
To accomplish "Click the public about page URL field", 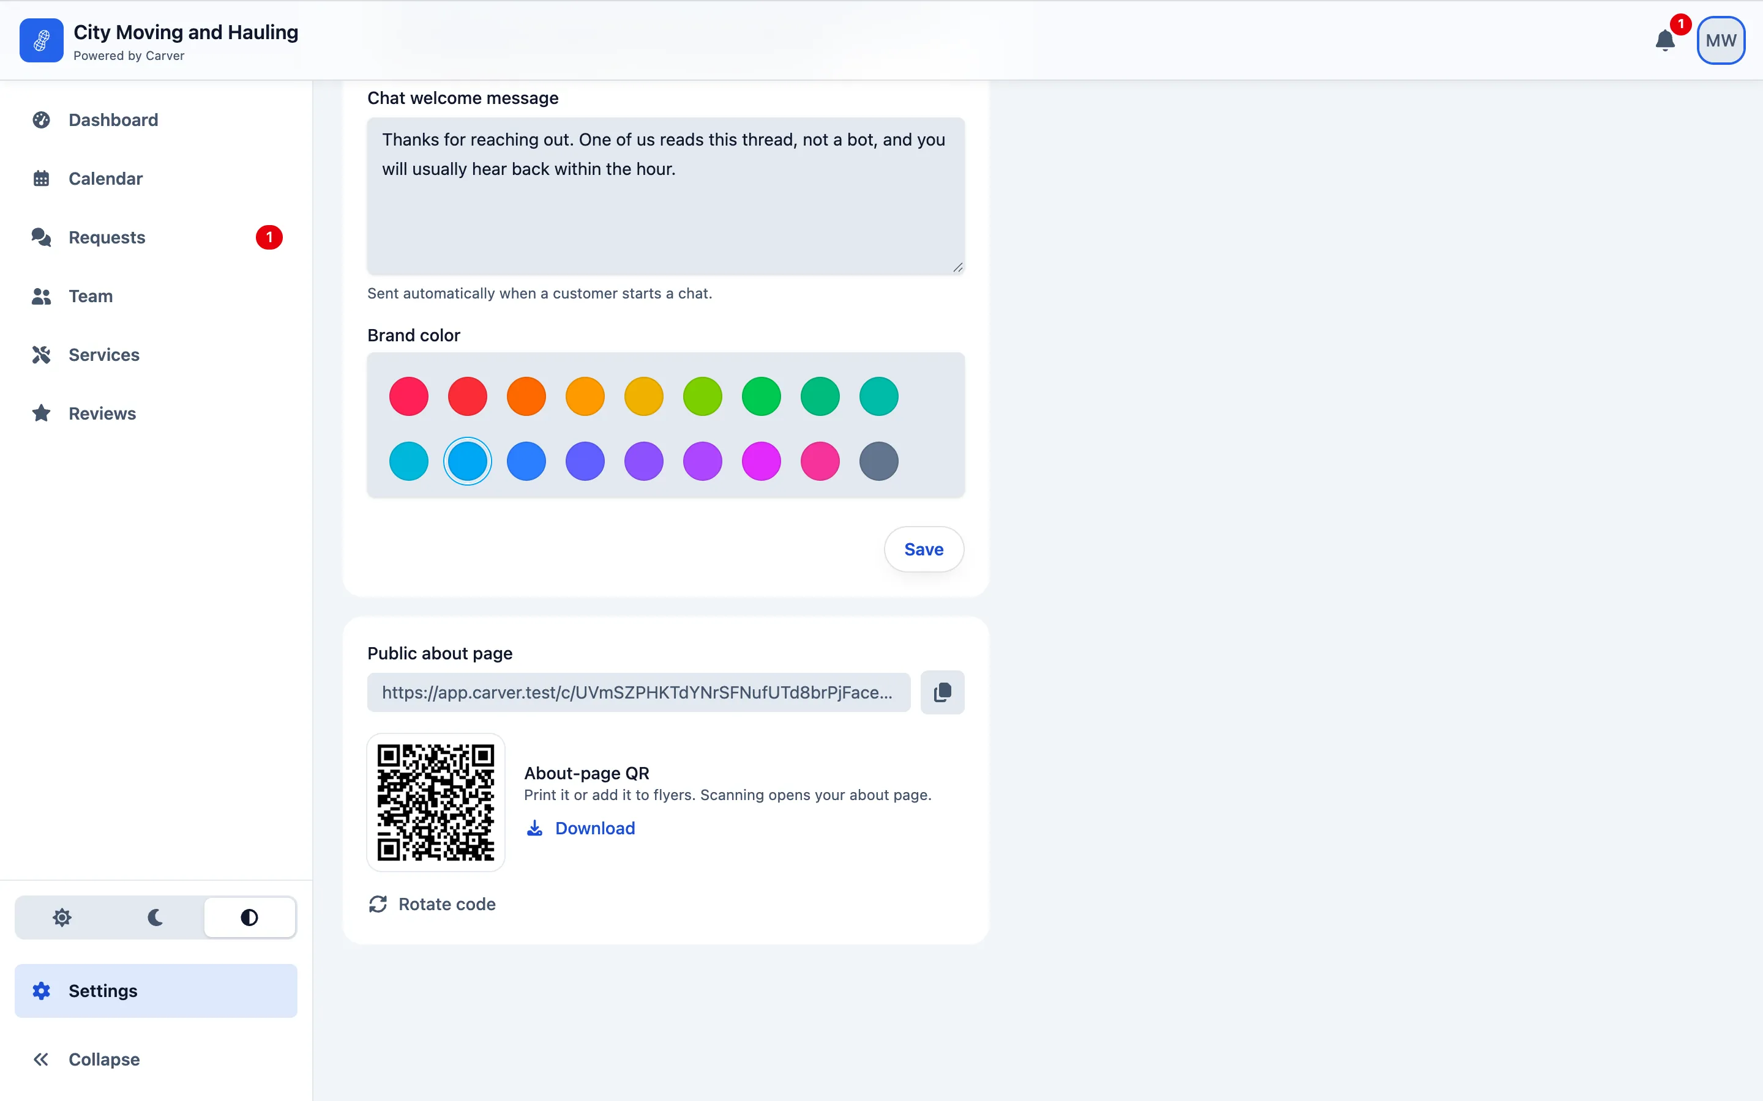I will click(639, 692).
